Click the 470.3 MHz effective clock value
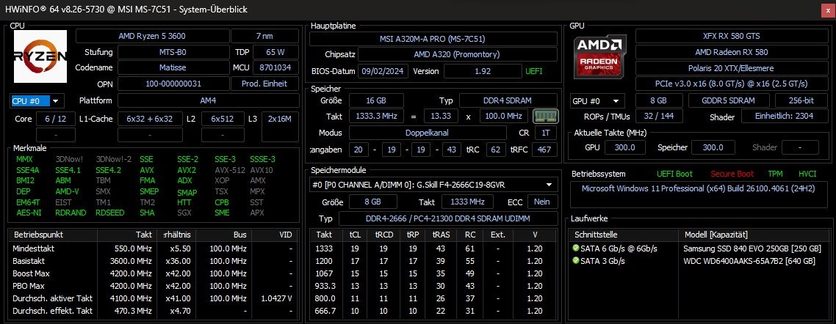 point(133,311)
